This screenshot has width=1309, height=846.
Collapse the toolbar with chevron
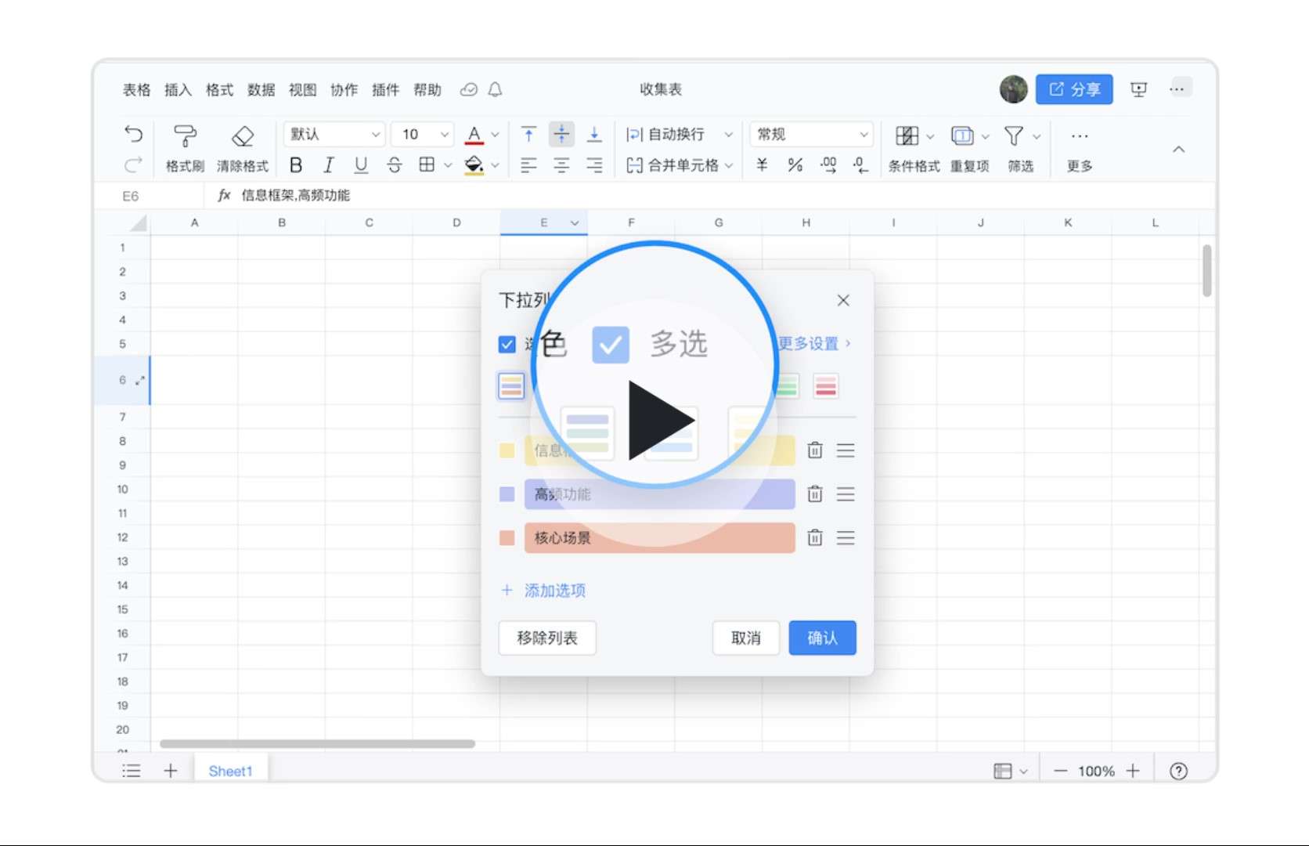[x=1178, y=150]
